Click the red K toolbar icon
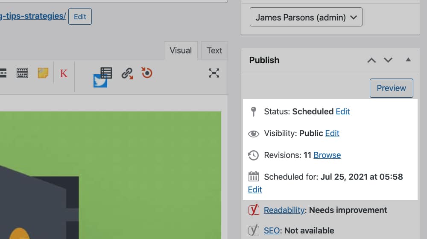427x239 pixels. point(64,73)
